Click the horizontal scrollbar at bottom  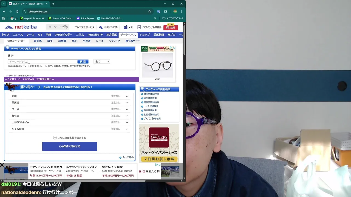74,181
